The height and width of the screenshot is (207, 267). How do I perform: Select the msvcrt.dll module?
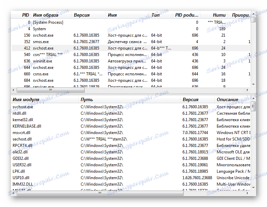click(131, 133)
